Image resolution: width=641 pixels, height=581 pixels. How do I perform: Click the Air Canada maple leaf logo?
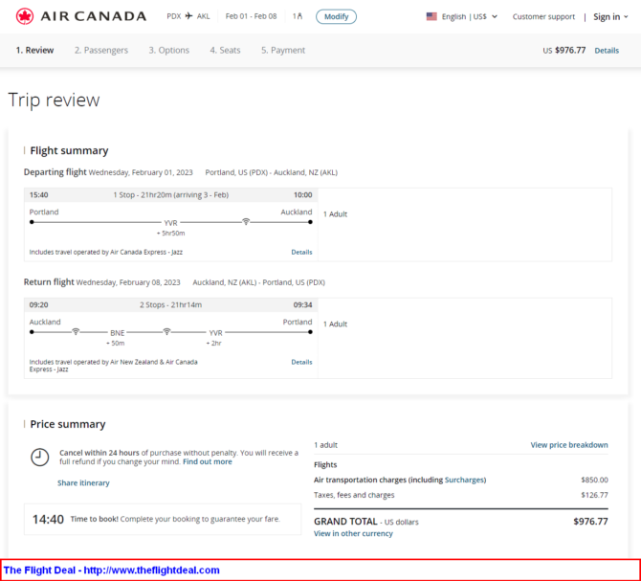[21, 16]
